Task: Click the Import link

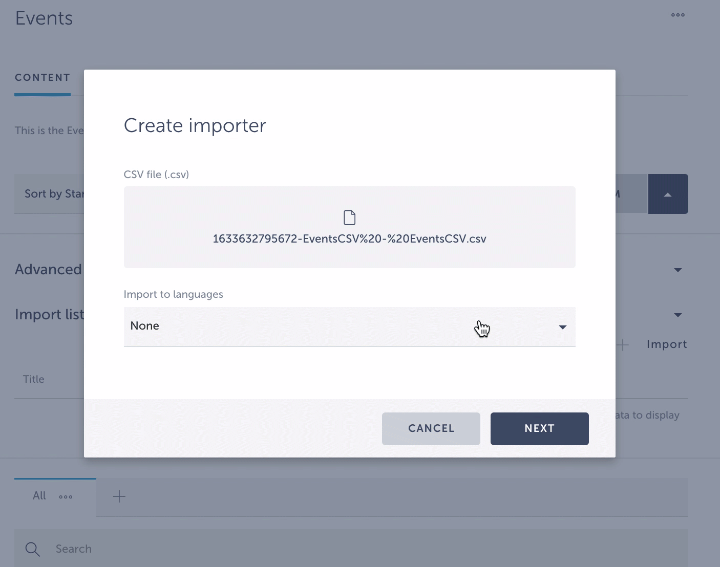Action: 667,344
